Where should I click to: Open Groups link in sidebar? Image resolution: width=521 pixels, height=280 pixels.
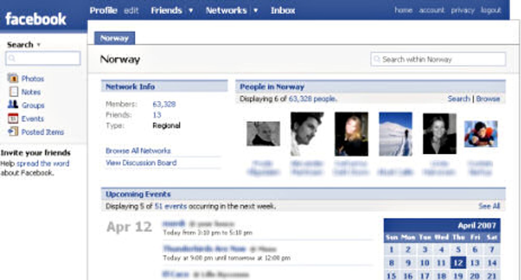pyautogui.click(x=33, y=105)
